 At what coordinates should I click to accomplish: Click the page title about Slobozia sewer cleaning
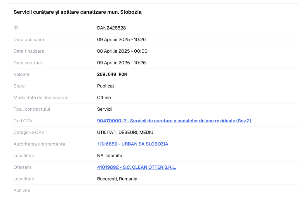pos(77,12)
